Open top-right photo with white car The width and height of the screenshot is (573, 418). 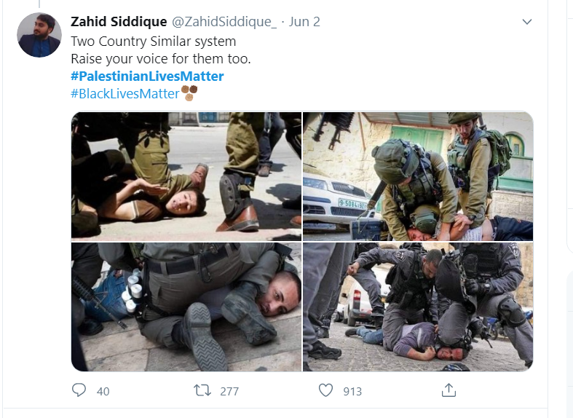(x=418, y=176)
